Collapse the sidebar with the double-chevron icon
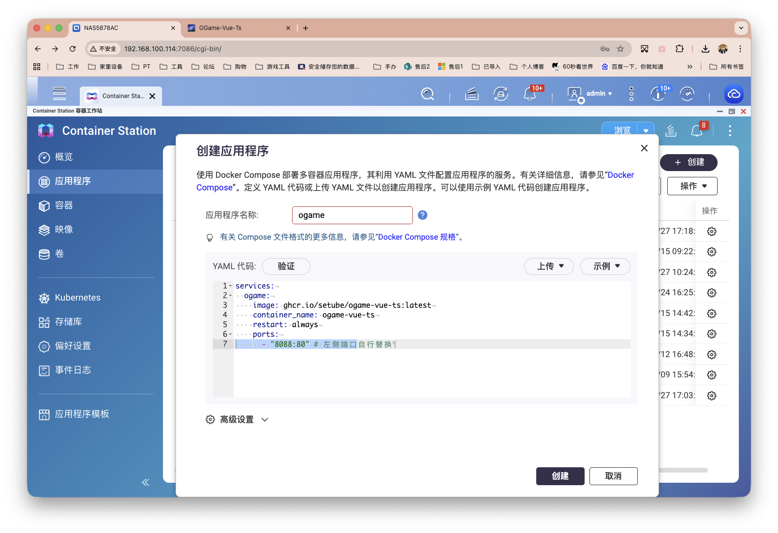 [145, 482]
